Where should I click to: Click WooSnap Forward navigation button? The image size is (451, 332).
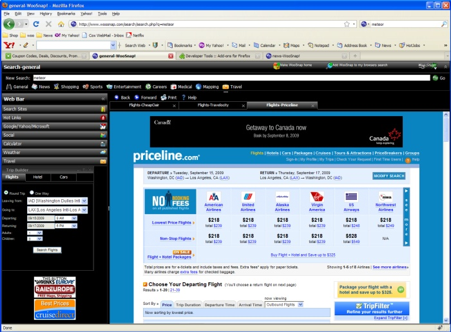146,97
